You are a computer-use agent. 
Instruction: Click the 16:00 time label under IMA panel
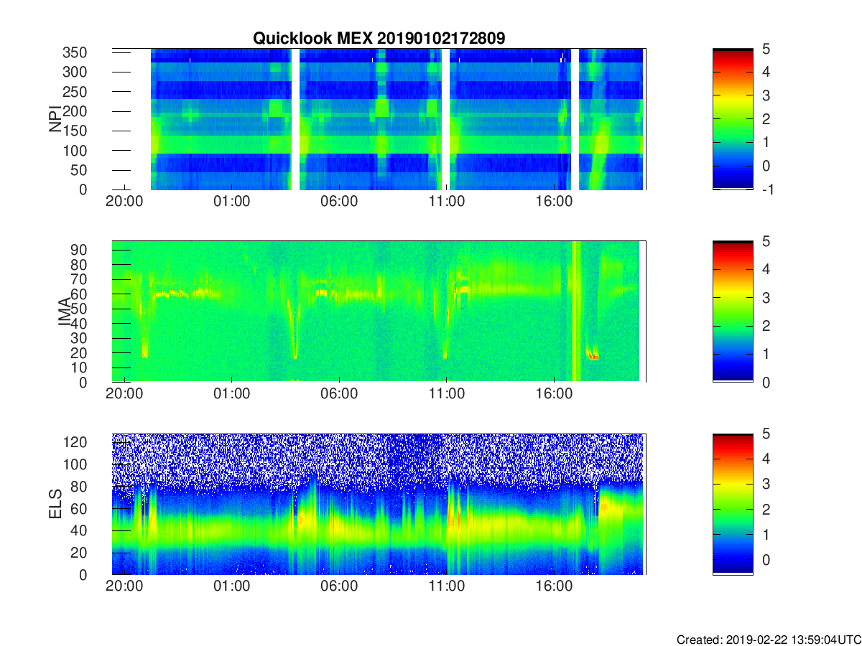click(554, 394)
